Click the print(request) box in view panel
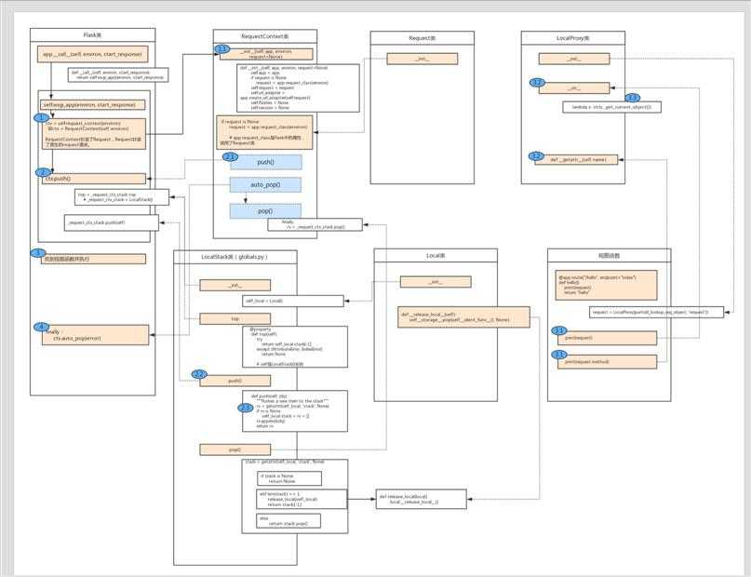The width and height of the screenshot is (751, 577). (x=608, y=338)
